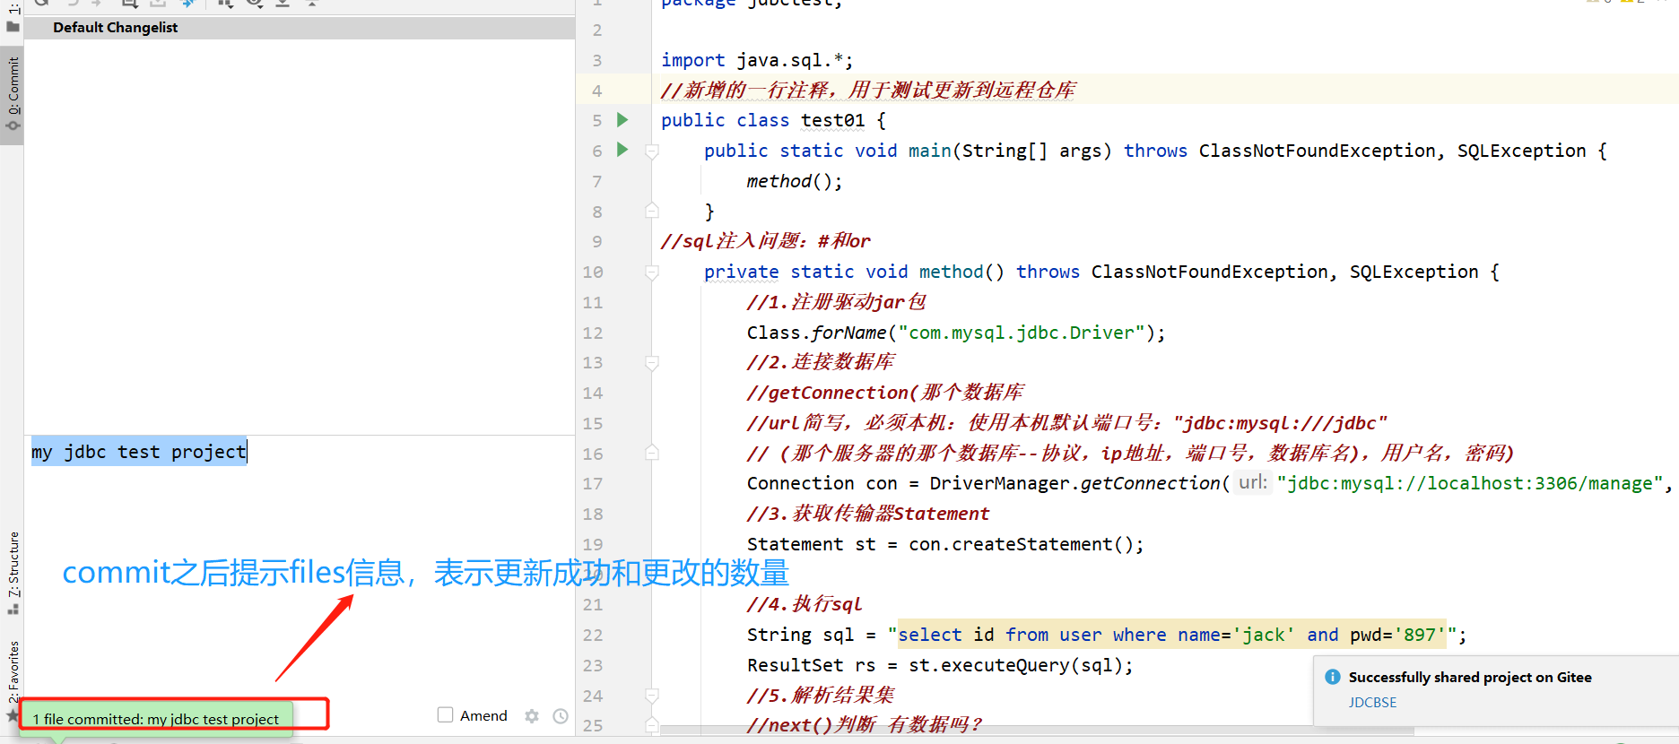Collapse method() fold marker at line 10
The width and height of the screenshot is (1679, 744).
(652, 273)
